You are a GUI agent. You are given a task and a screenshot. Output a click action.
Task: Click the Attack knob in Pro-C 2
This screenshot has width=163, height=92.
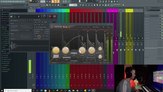[82, 50]
